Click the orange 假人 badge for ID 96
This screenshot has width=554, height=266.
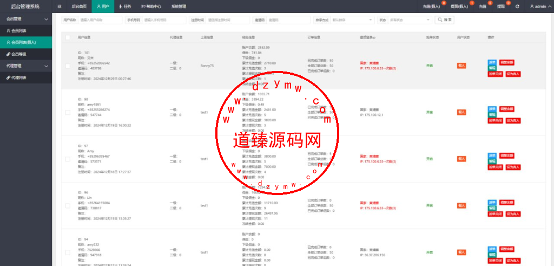tap(461, 205)
